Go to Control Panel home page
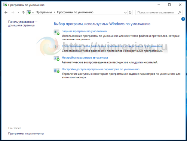 pos(23,23)
